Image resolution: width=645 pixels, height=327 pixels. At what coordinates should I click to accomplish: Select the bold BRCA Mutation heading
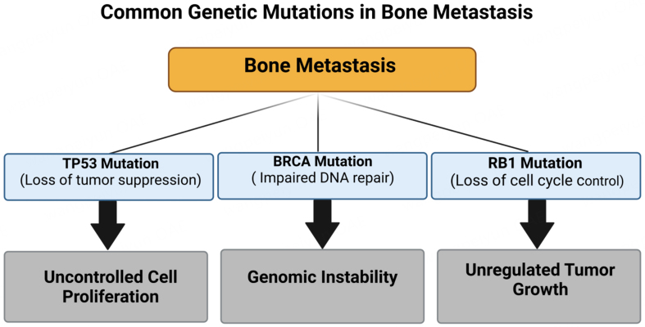click(320, 161)
